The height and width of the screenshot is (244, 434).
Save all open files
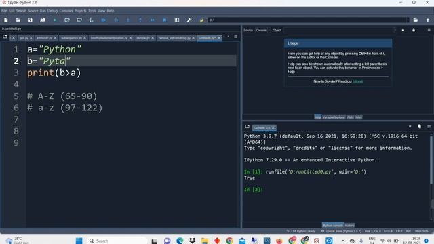point(42,20)
